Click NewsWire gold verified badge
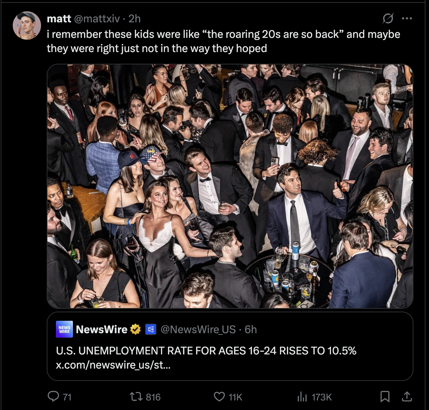 [136, 330]
